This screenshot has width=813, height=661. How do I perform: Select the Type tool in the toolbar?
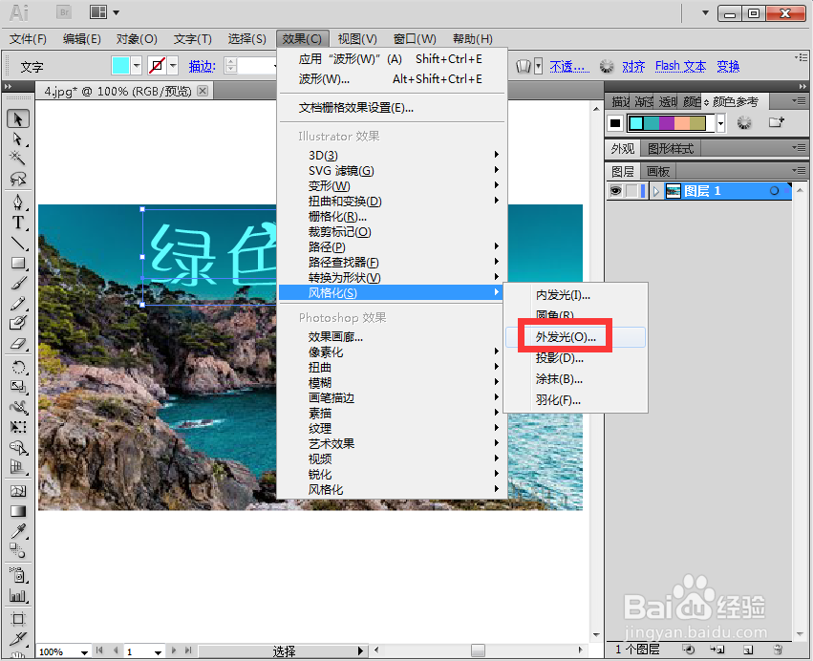(18, 223)
